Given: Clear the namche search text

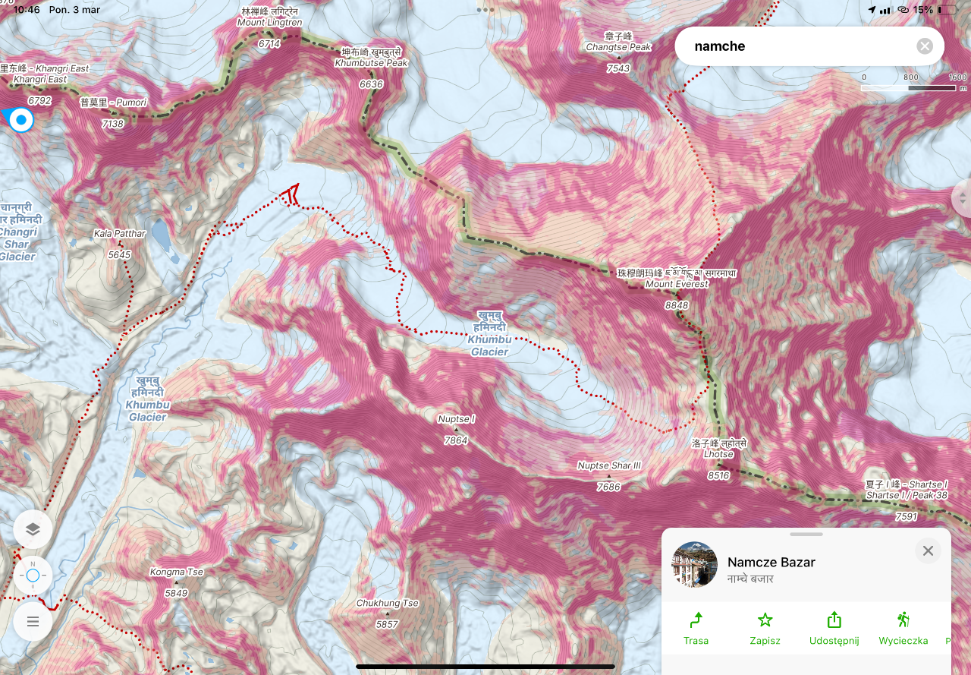Looking at the screenshot, I should click(925, 46).
